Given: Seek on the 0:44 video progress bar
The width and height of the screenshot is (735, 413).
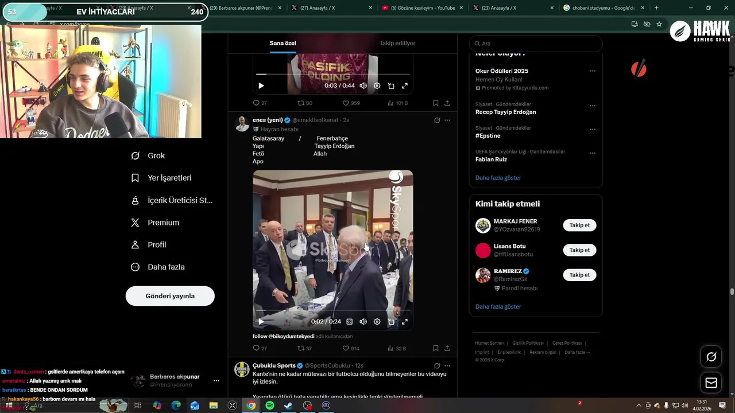Looking at the screenshot, I should (x=333, y=74).
